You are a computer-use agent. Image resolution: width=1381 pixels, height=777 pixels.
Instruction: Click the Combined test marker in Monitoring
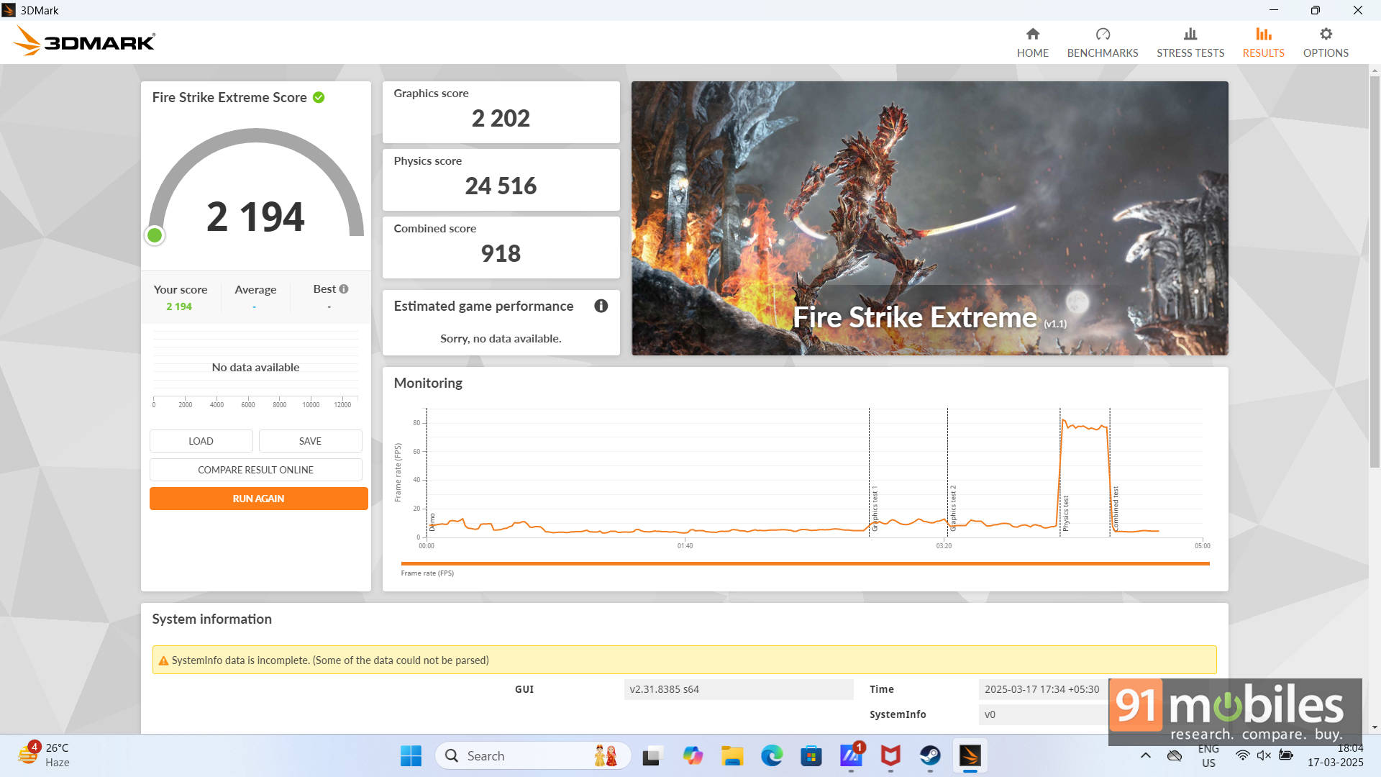pyautogui.click(x=1116, y=509)
